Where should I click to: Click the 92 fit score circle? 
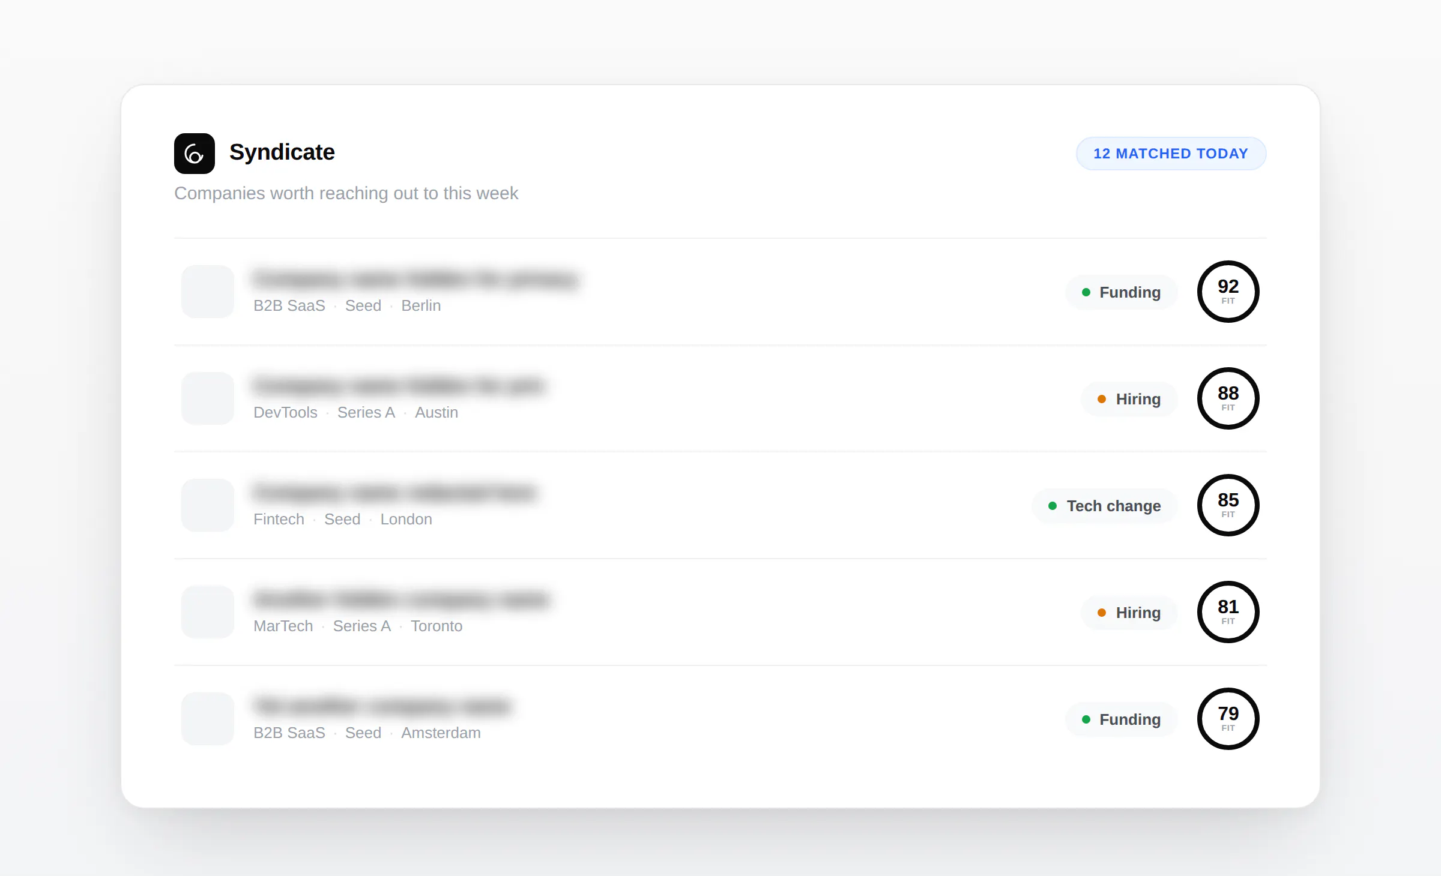(x=1228, y=292)
